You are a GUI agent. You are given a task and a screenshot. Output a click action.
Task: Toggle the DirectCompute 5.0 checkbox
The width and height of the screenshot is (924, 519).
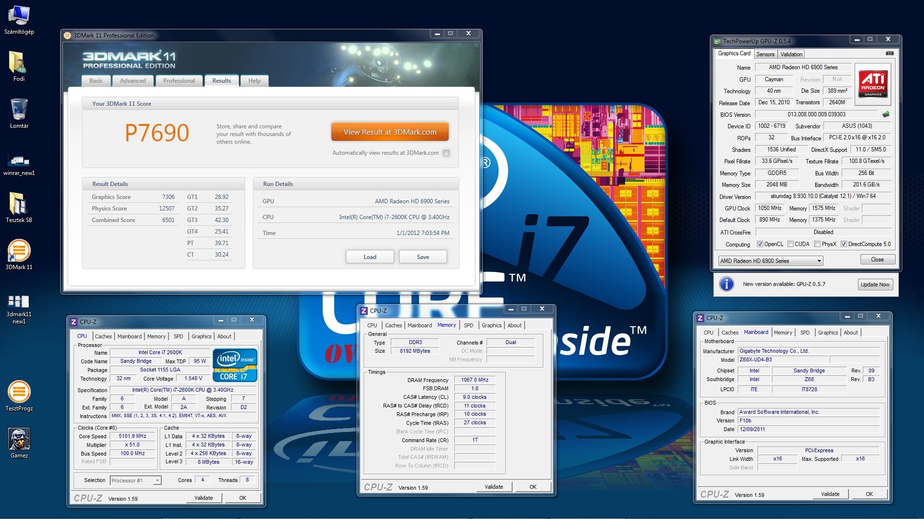tap(844, 244)
